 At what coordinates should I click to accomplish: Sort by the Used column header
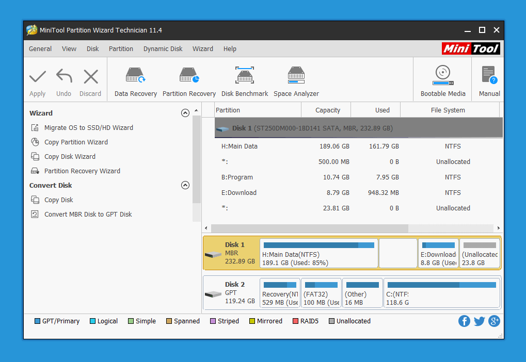pyautogui.click(x=375, y=110)
